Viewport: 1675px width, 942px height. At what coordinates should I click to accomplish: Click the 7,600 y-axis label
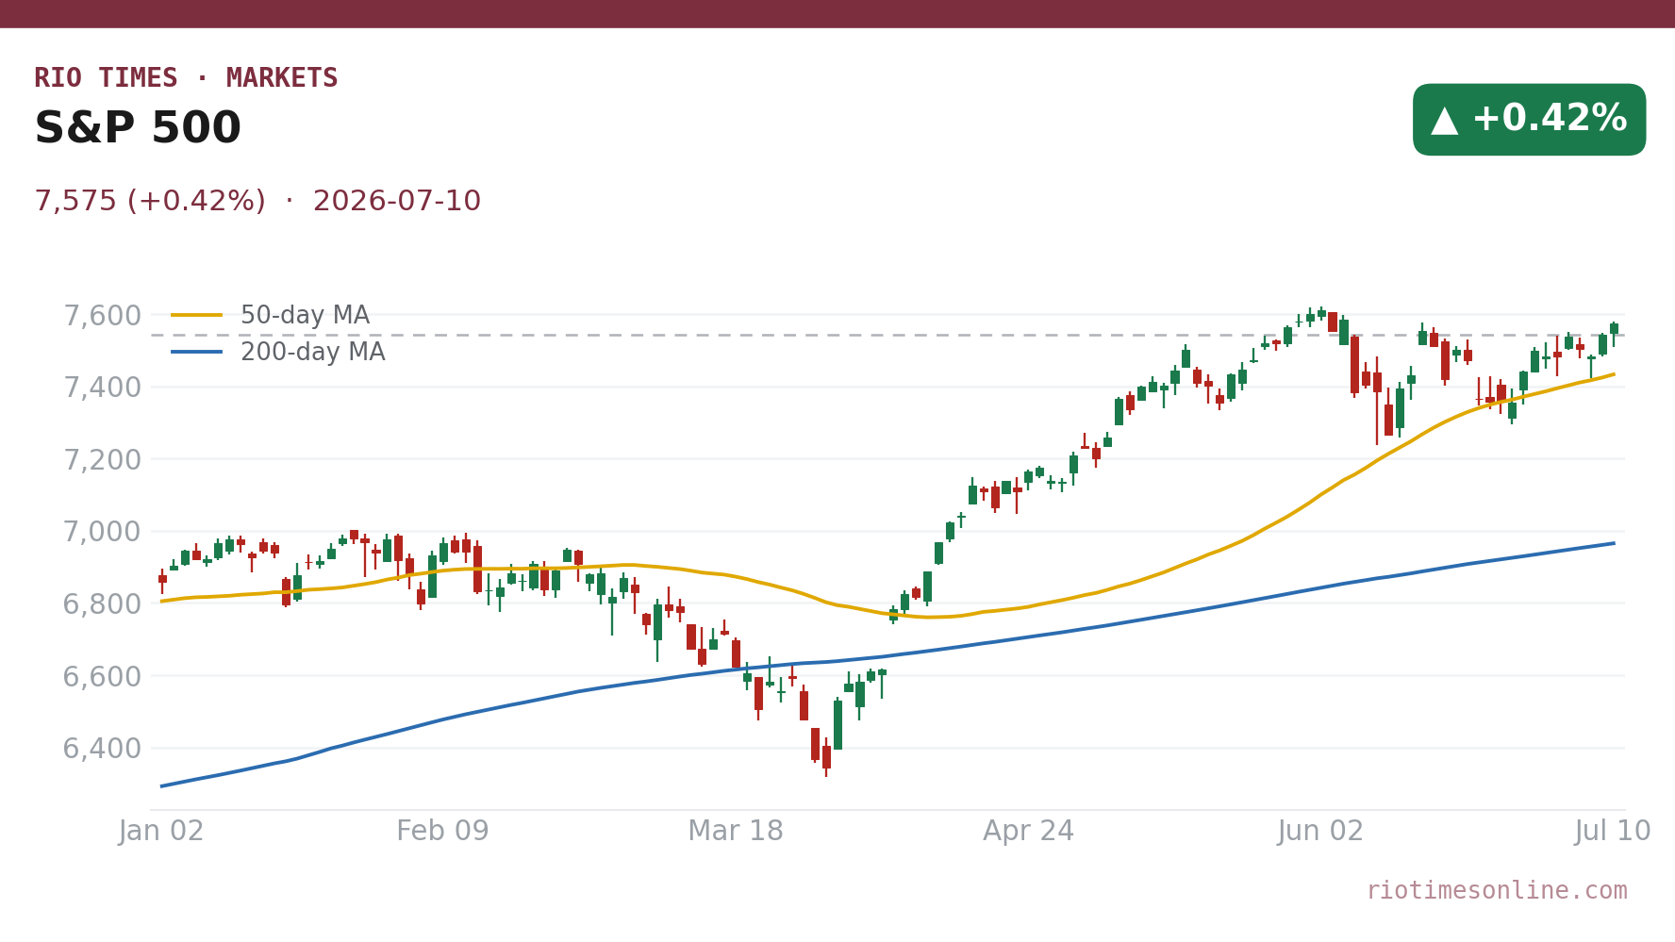[102, 315]
